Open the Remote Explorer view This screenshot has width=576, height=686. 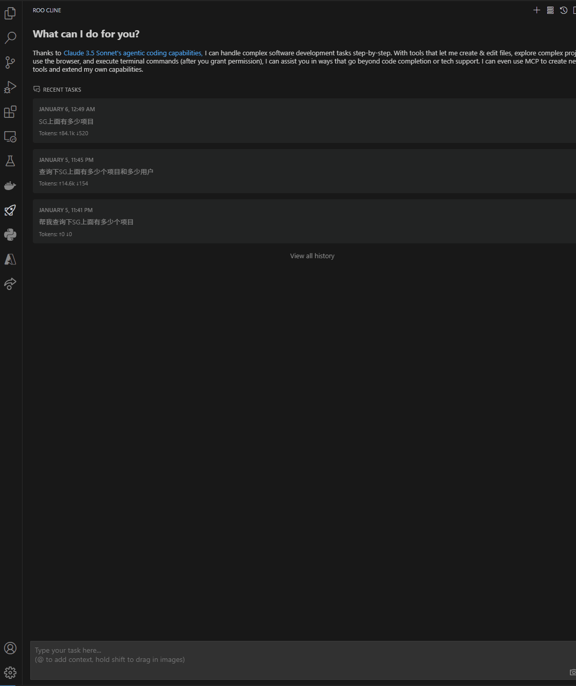click(x=10, y=137)
